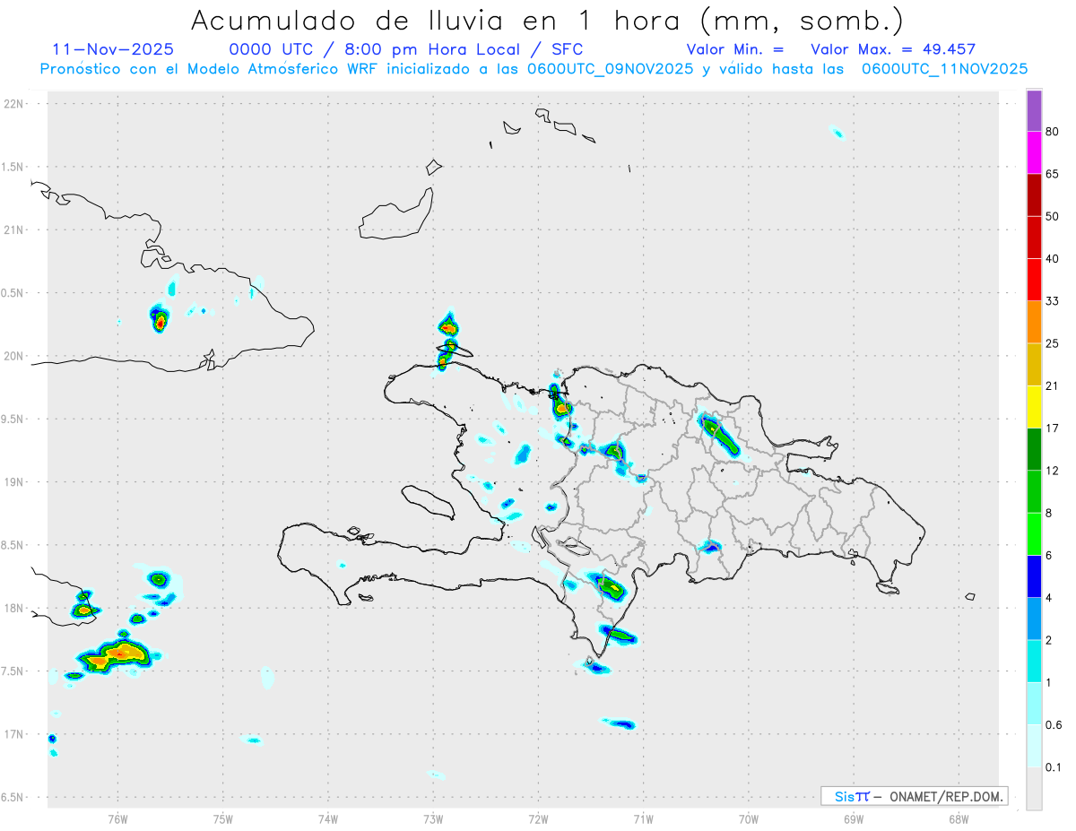1076x831 pixels.
Task: Click the legend value '40'
Action: click(x=1053, y=258)
